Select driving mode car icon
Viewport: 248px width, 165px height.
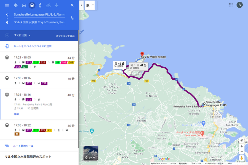(x=24, y=5)
